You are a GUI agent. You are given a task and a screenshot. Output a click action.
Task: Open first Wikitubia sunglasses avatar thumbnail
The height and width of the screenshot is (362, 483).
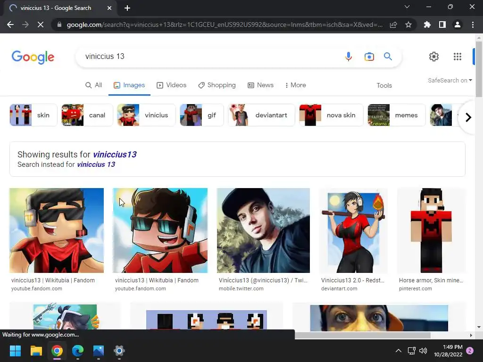tap(57, 230)
